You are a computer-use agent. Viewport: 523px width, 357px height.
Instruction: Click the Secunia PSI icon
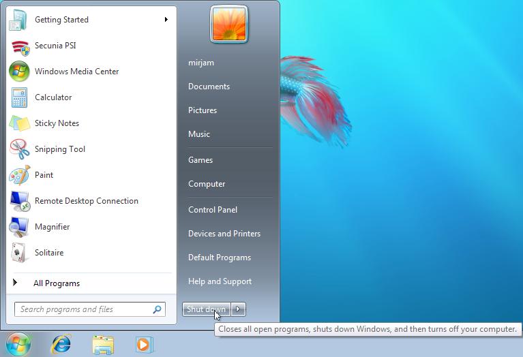19,46
